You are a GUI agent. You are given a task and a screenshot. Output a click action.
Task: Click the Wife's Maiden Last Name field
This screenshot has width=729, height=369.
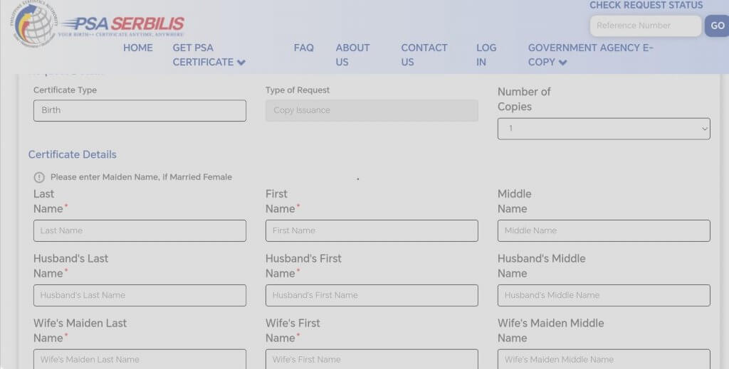click(x=140, y=359)
